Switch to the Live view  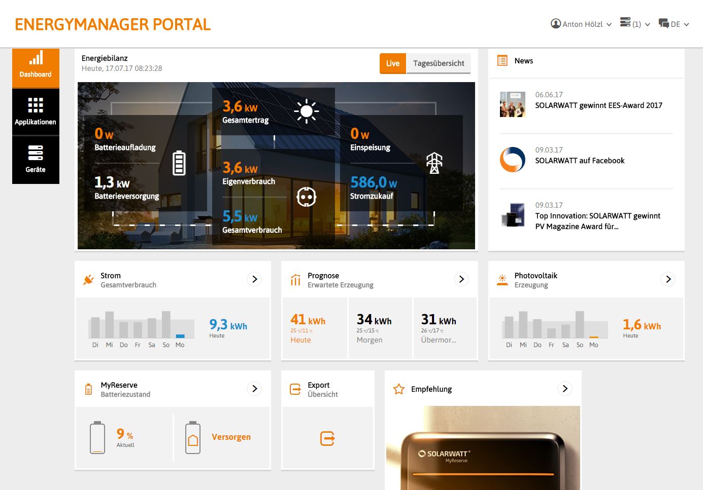click(393, 63)
